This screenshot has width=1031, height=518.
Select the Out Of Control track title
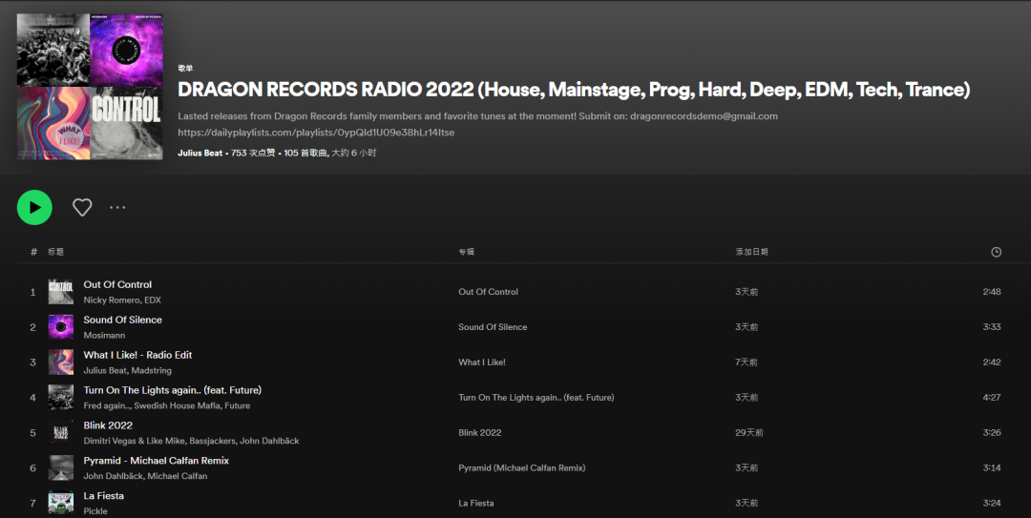117,284
